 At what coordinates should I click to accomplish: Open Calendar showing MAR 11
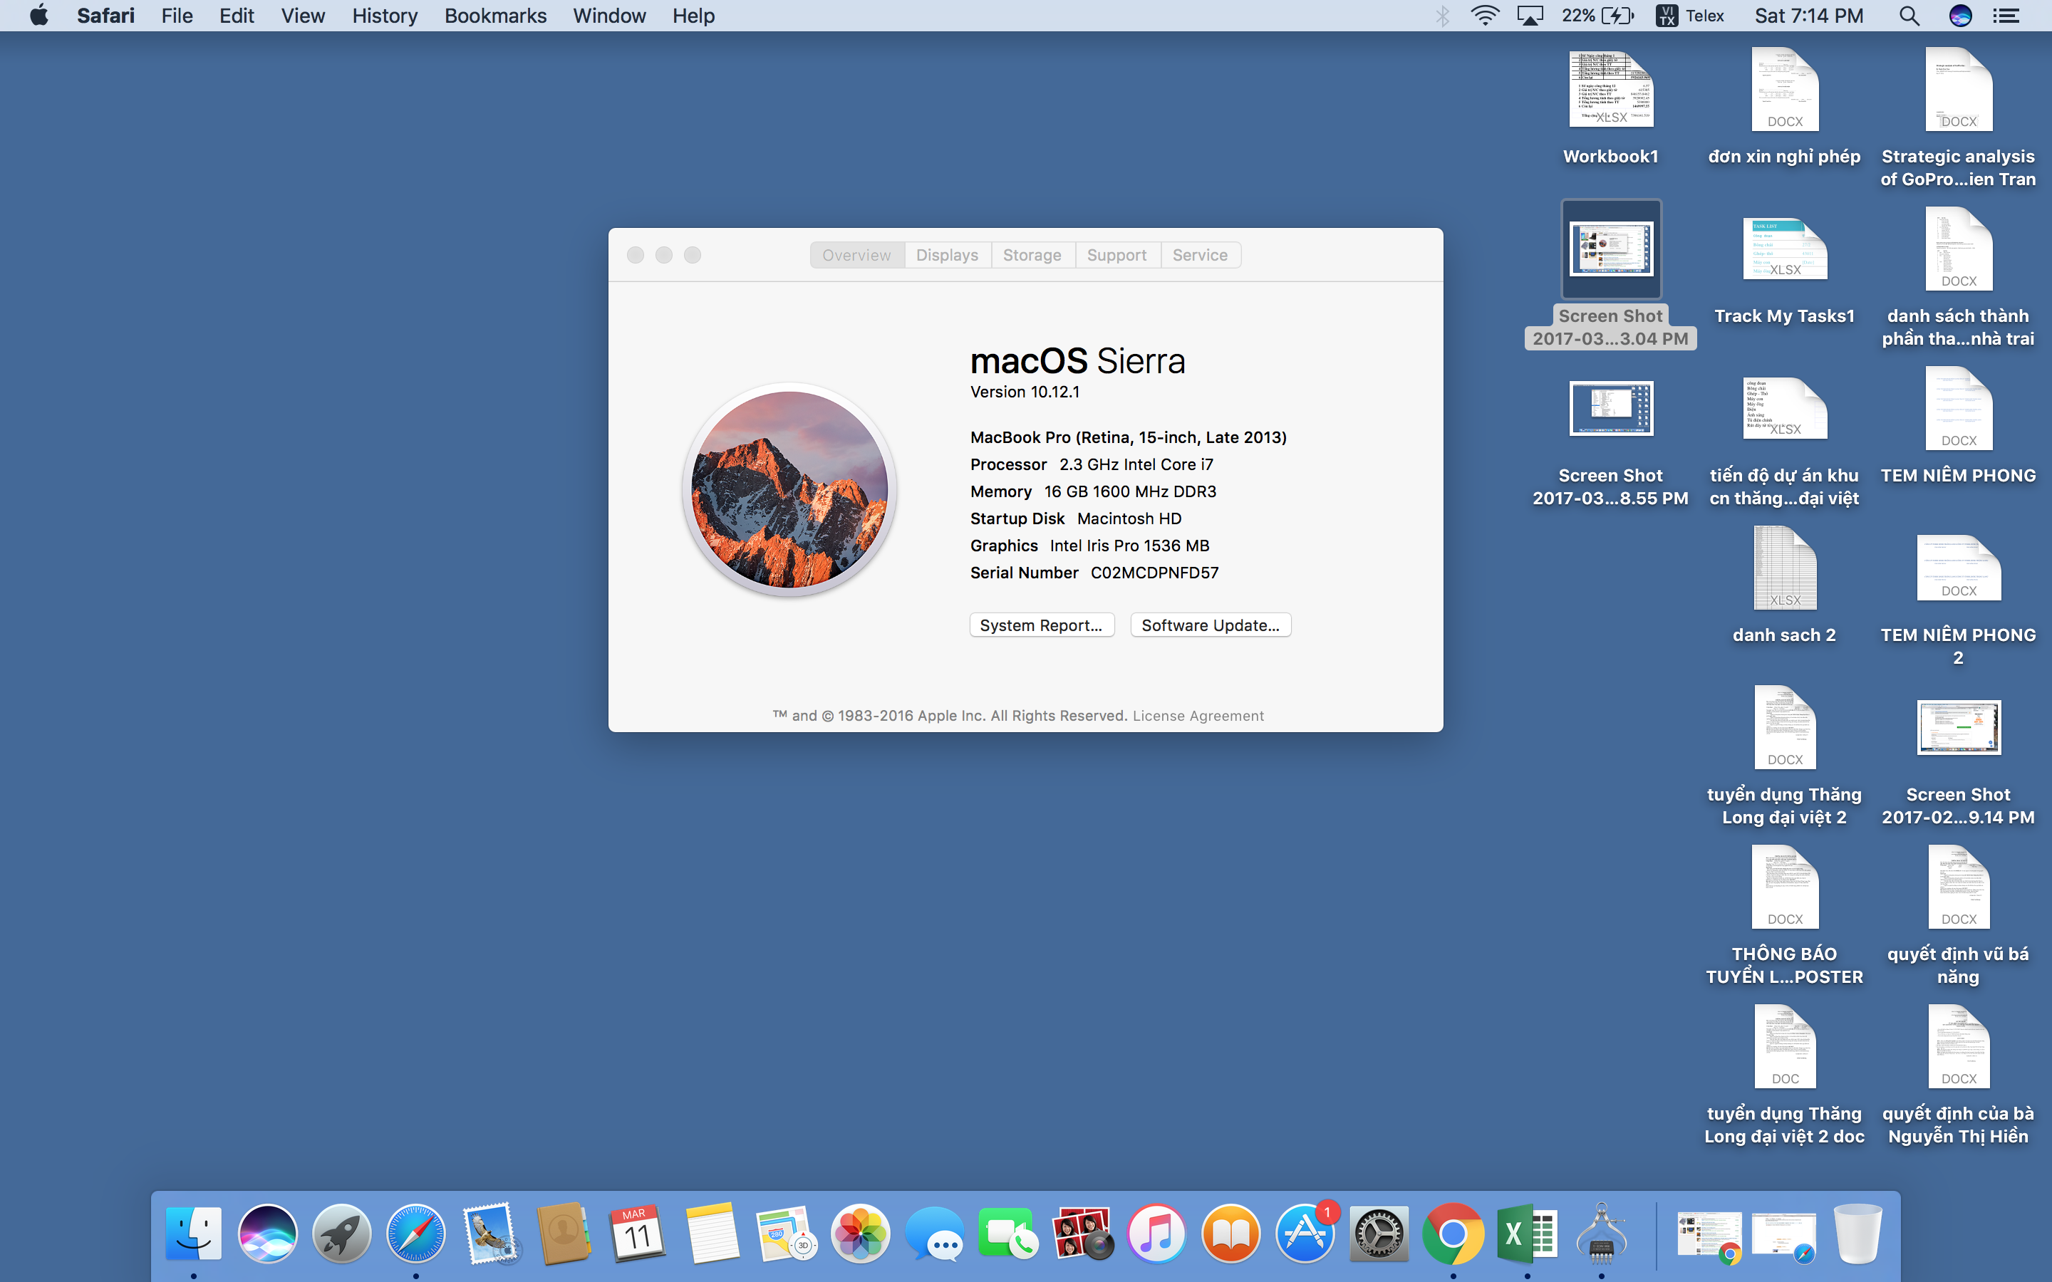tap(638, 1234)
